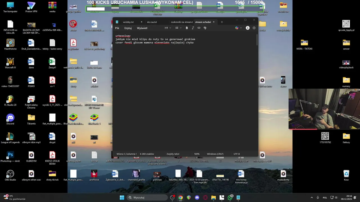Open Discord from the taskbar
Screen dimensions: 360x202
pos(197,198)
